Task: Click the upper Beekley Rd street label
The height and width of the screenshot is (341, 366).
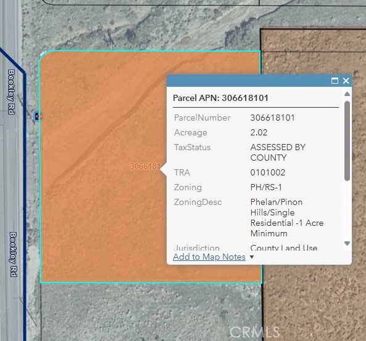Action: tap(11, 92)
